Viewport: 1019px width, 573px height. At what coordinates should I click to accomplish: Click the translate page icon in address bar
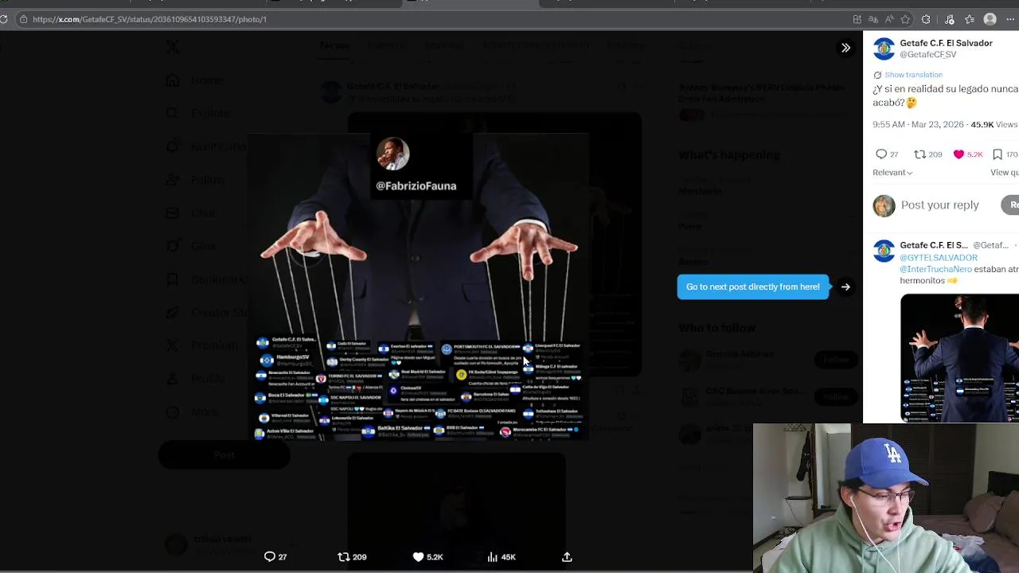pyautogui.click(x=873, y=19)
